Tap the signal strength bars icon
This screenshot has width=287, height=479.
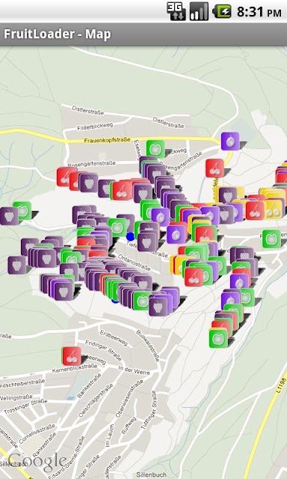(199, 12)
